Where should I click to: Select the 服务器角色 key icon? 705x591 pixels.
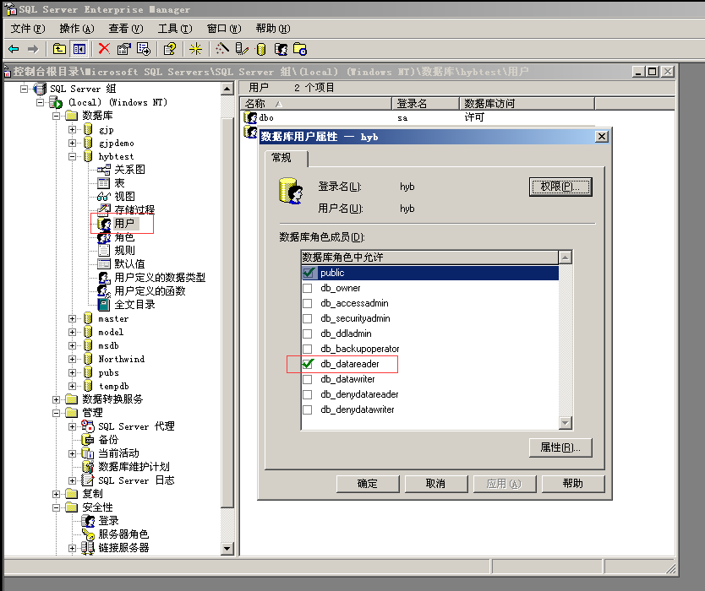[x=88, y=534]
